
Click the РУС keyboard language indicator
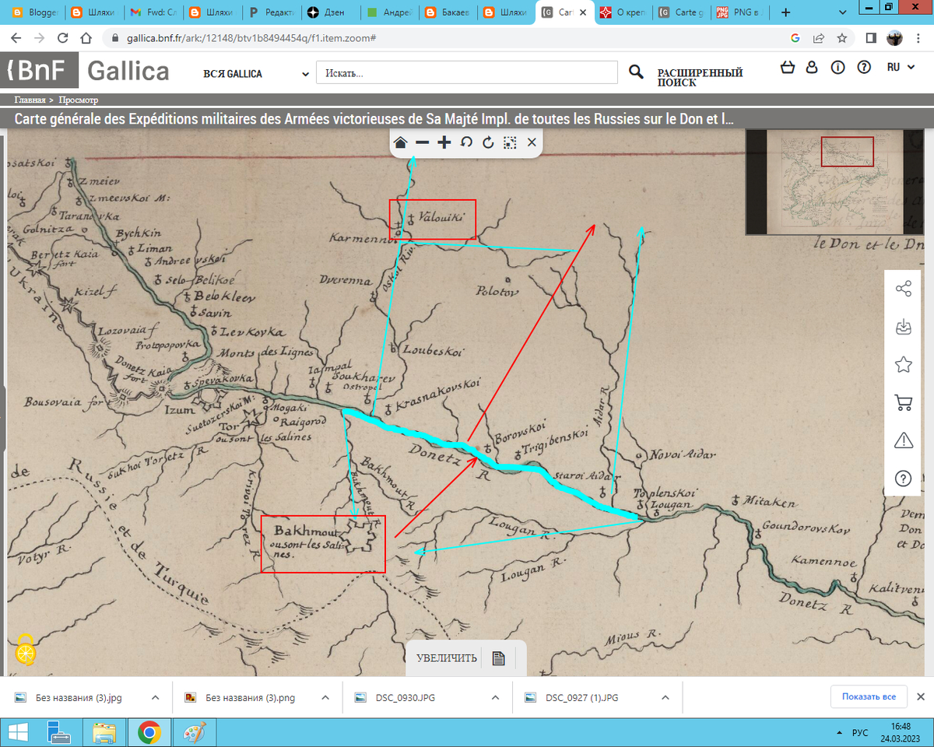tap(860, 733)
